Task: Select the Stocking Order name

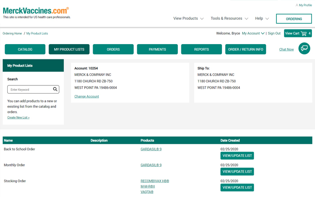Action: pos(15,181)
